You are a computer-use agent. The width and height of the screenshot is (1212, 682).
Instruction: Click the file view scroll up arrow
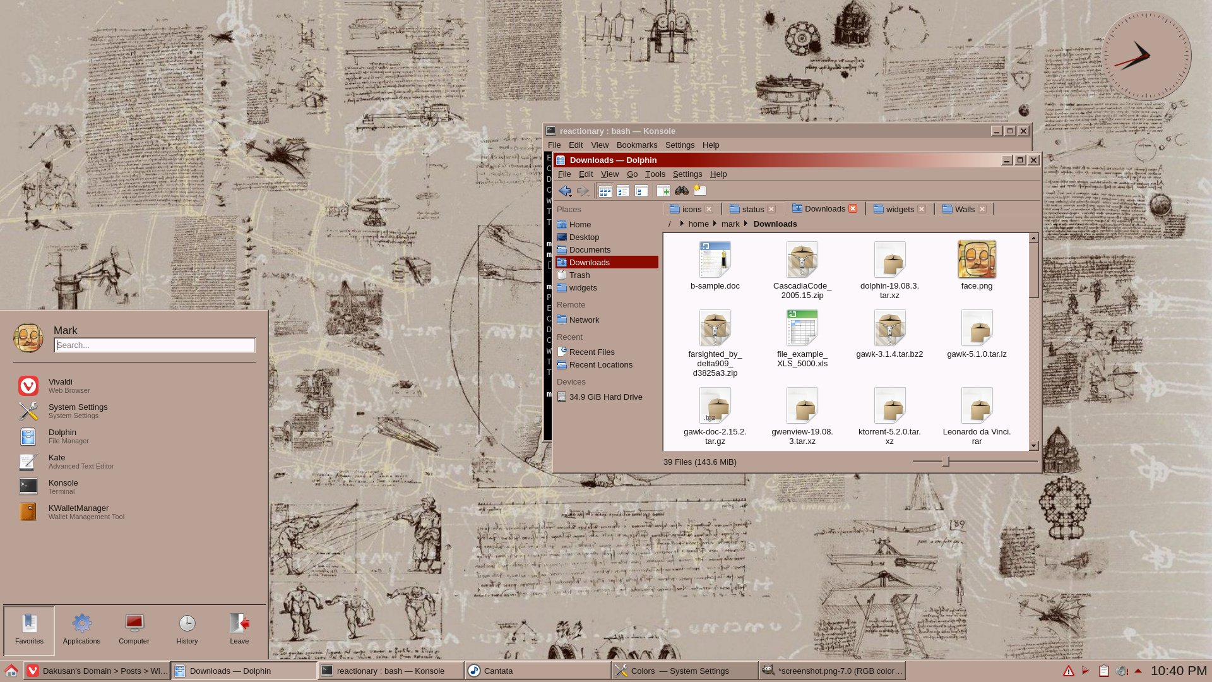(1033, 238)
